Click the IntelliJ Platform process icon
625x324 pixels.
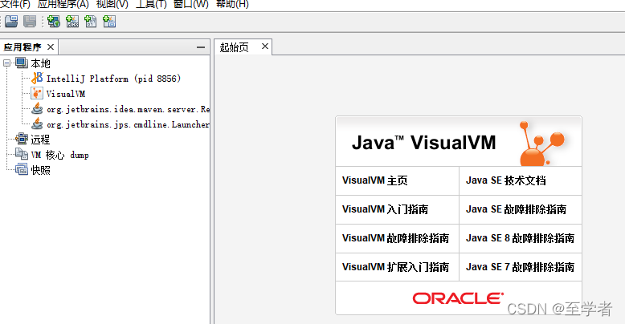coord(37,78)
